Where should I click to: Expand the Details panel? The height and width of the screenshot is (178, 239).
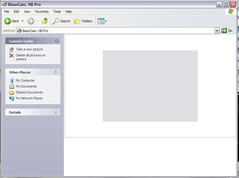[56, 112]
